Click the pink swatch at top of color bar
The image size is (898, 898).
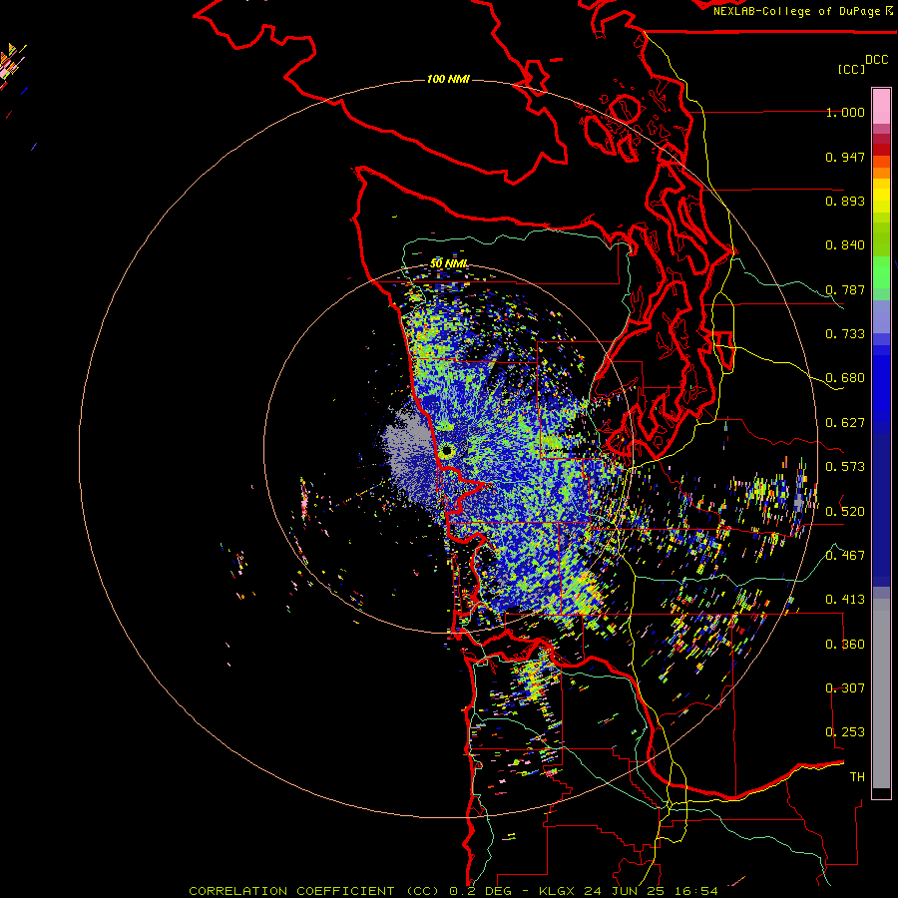click(x=881, y=106)
